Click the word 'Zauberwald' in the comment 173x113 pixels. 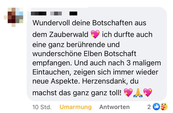point(69,34)
